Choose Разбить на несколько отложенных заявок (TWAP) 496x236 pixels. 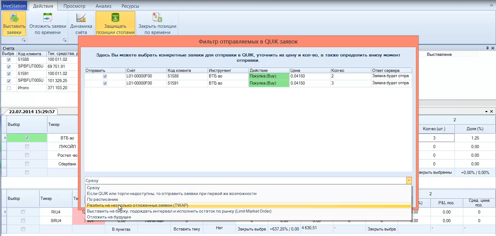click(248, 205)
